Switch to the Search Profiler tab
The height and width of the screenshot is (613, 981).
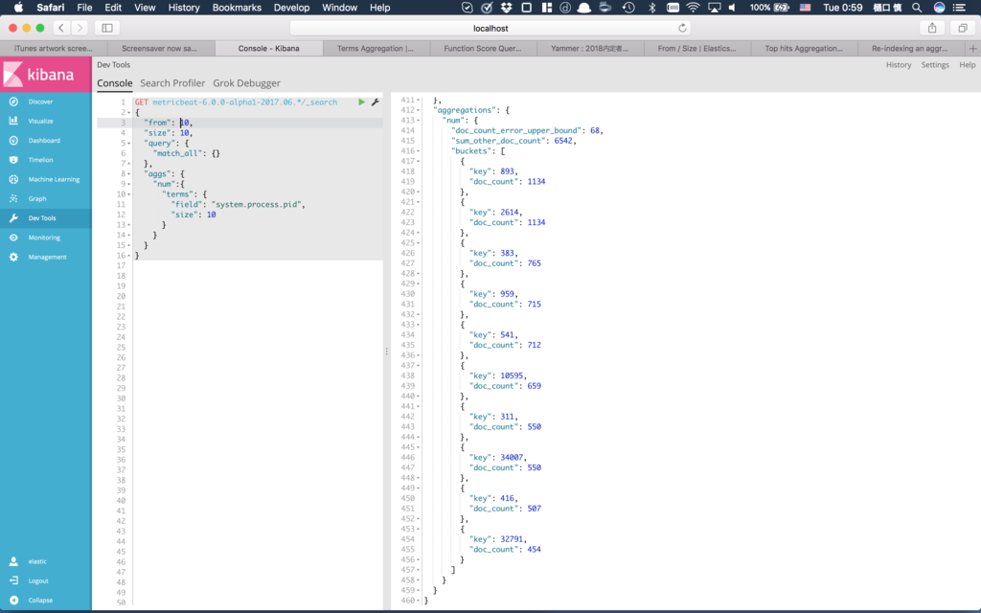pos(172,83)
